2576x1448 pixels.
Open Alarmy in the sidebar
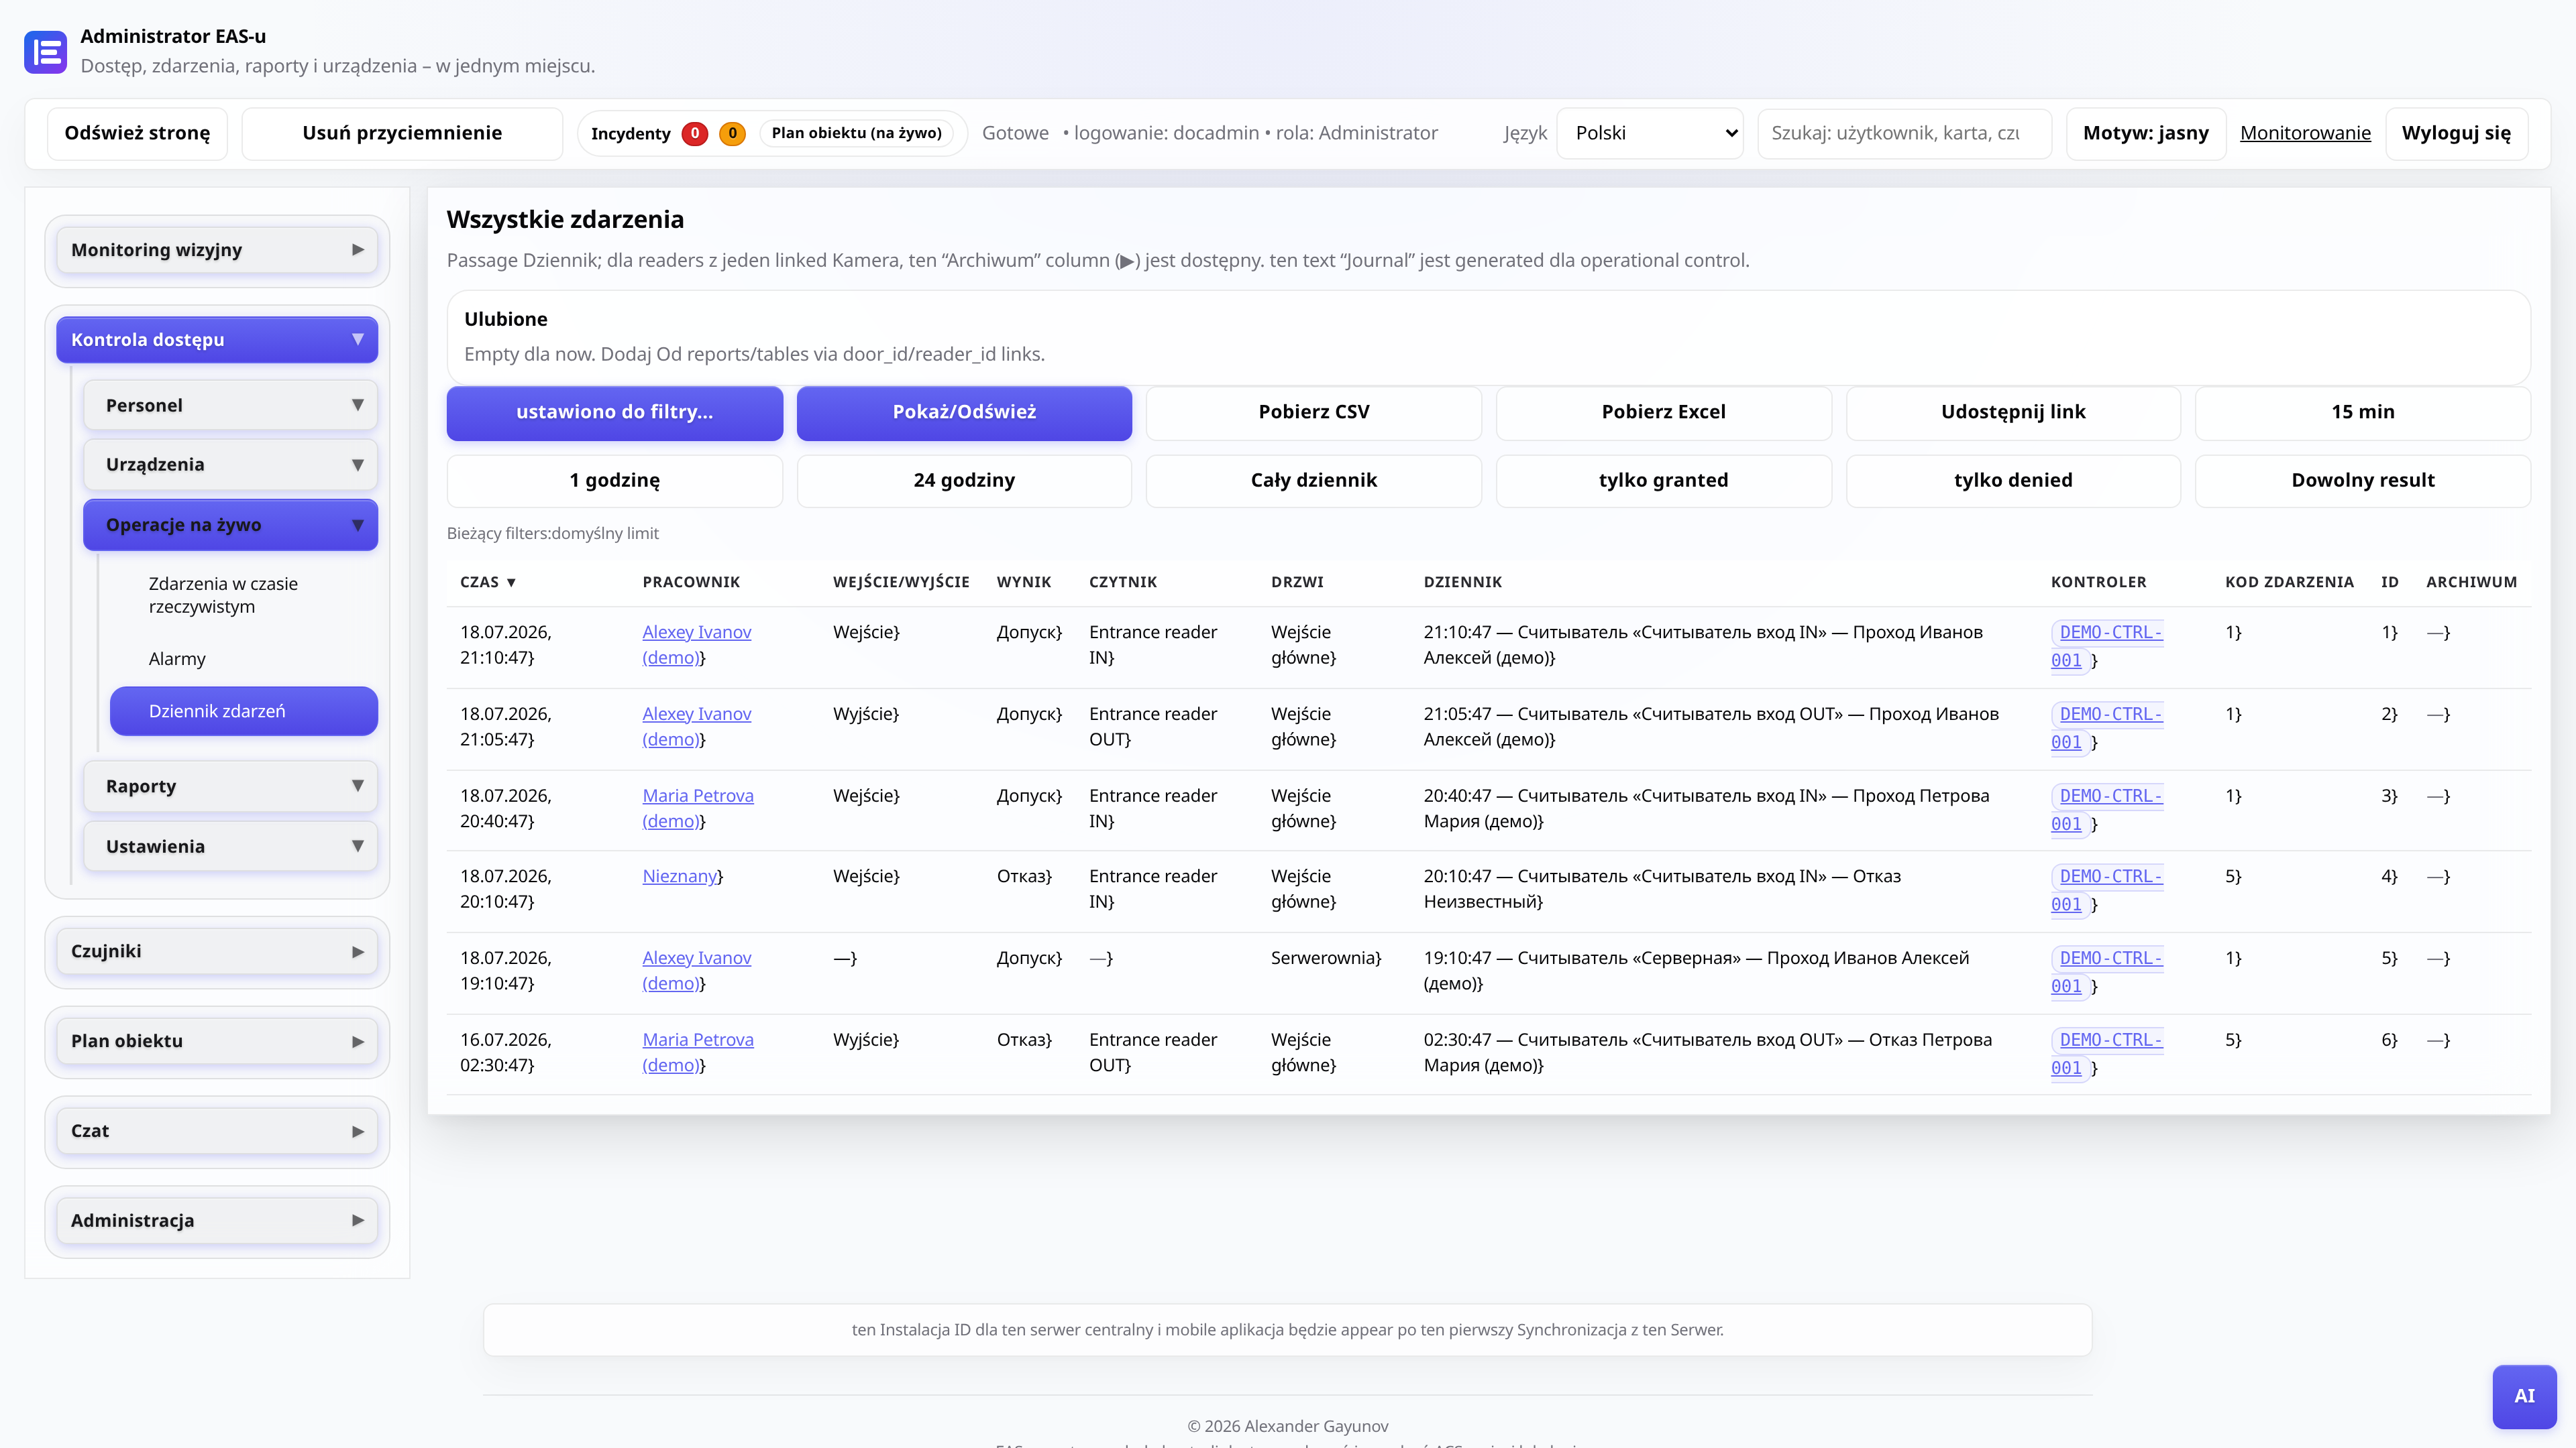177,658
